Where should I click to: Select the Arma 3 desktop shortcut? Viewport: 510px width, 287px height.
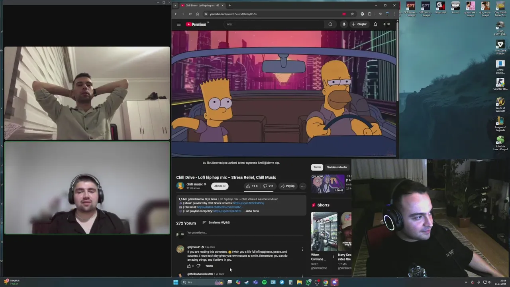click(x=455, y=8)
